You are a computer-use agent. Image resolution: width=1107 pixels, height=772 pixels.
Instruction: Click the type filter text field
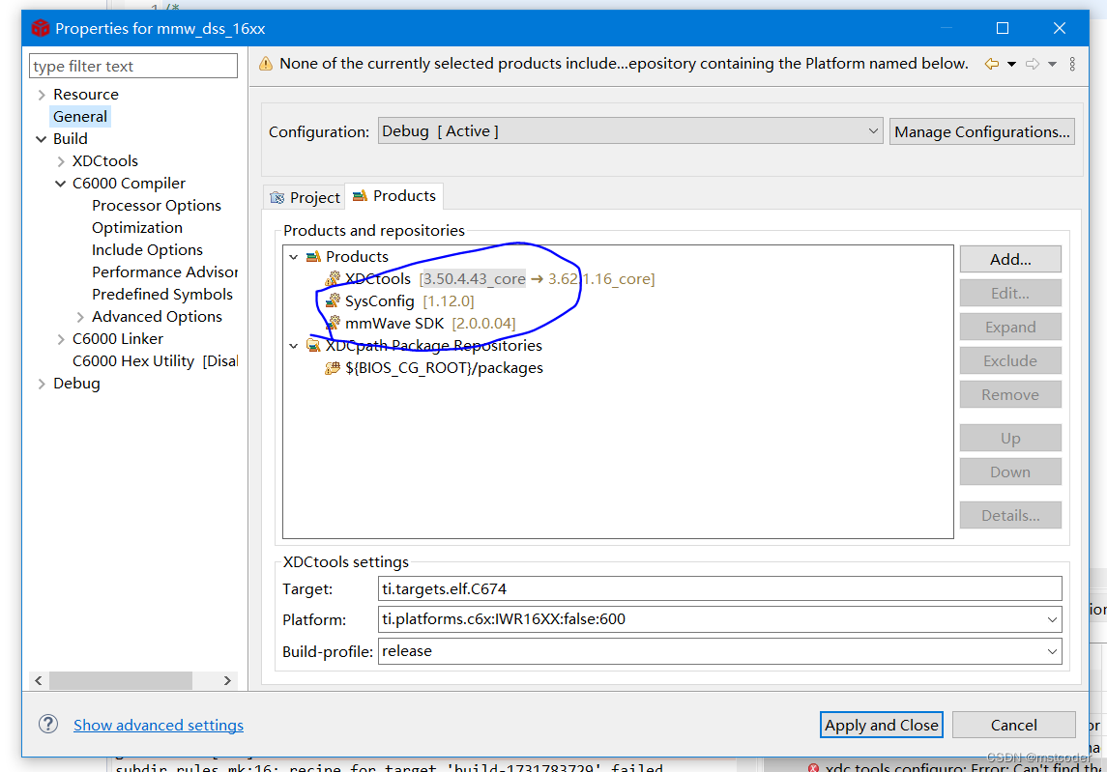click(x=133, y=66)
